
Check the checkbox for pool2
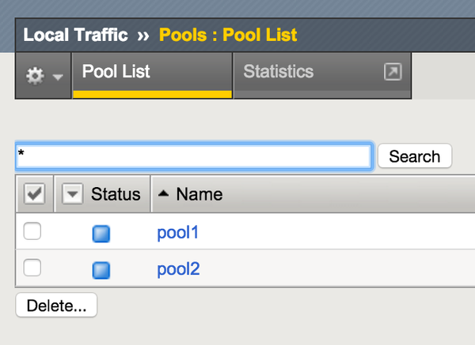(32, 268)
